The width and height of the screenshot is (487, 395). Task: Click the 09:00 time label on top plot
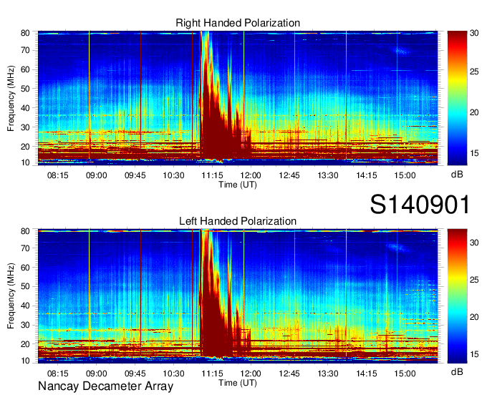coord(96,175)
